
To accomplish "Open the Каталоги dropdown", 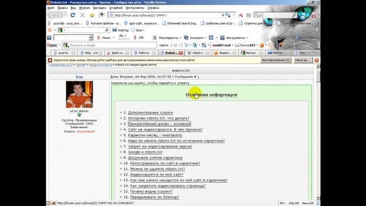I will (x=194, y=38).
